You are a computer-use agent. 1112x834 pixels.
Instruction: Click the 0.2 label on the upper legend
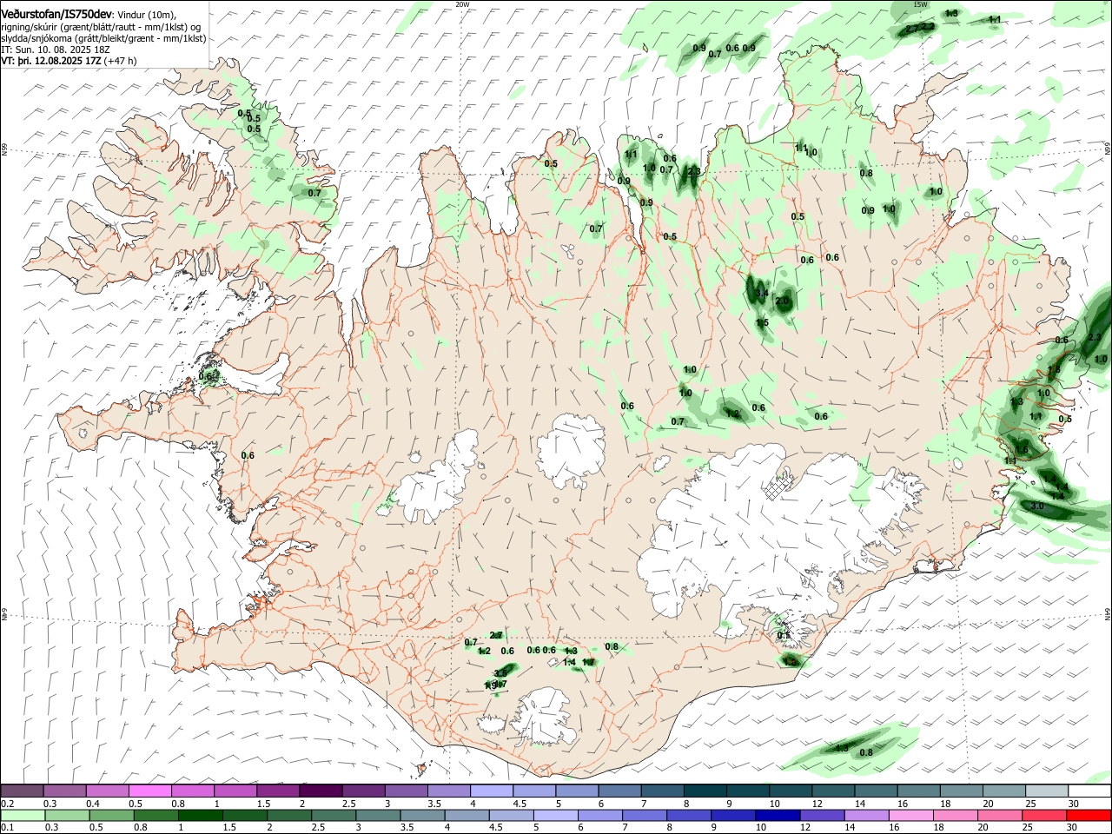point(8,804)
